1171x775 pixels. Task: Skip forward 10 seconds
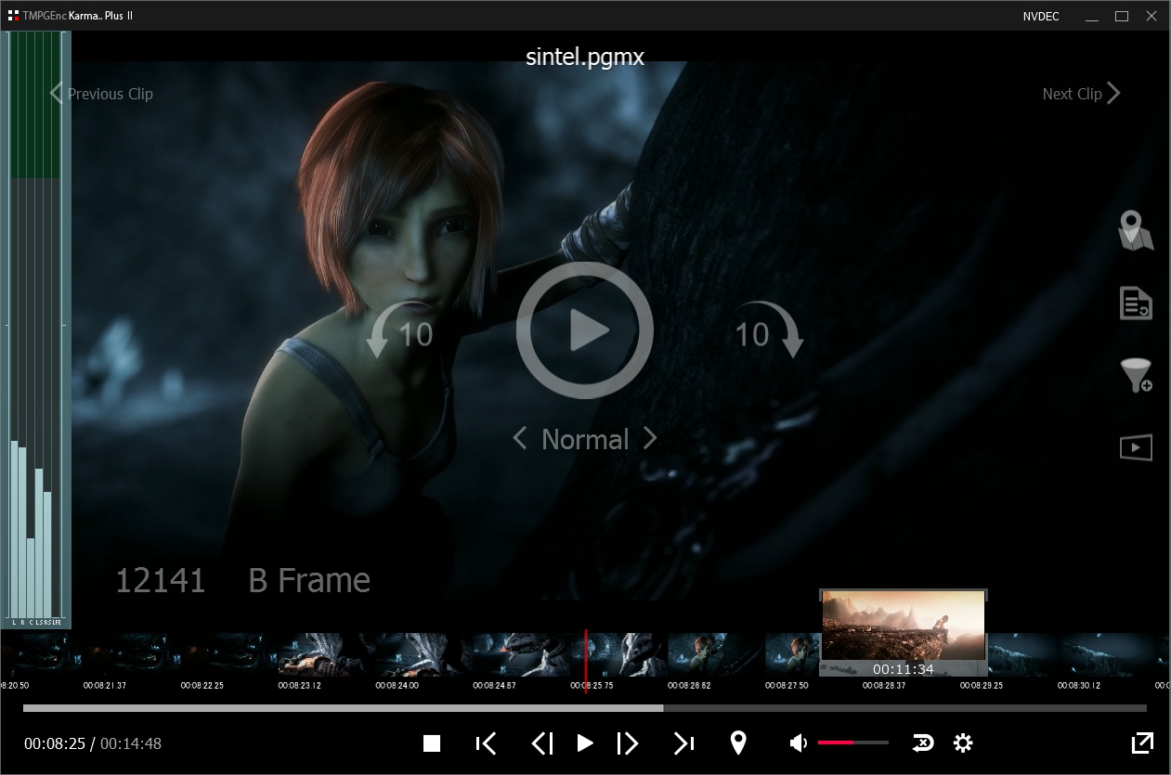point(769,330)
